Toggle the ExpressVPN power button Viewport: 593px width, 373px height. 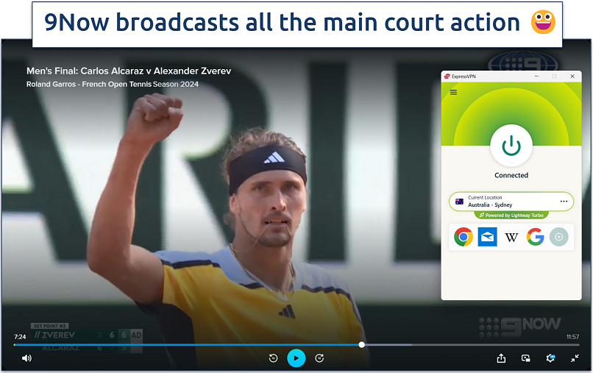click(511, 146)
